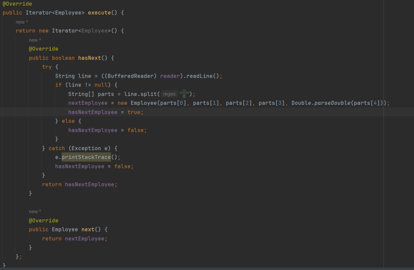The height and width of the screenshot is (270, 414).
Task: Click the hasNext method name in declaration
Action: tap(89, 58)
